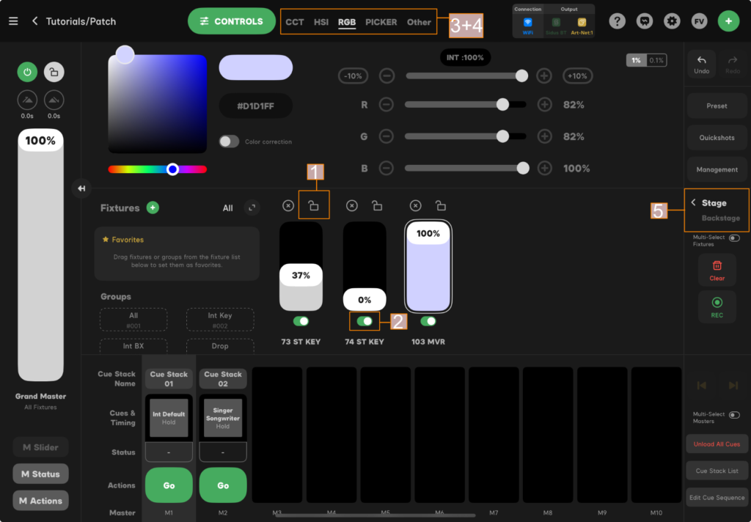
Task: Click the Undo button
Action: [702, 64]
